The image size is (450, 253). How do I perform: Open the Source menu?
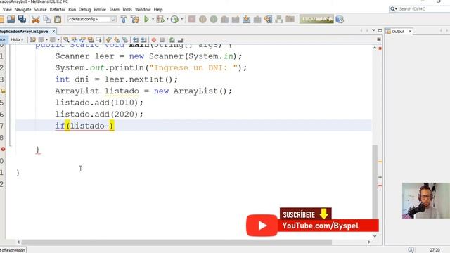[x=40, y=9]
